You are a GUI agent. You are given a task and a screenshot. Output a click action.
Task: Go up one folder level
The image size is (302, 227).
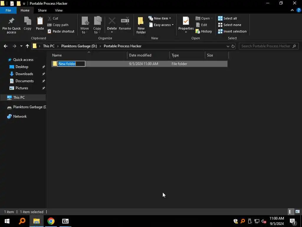[x=27, y=46]
